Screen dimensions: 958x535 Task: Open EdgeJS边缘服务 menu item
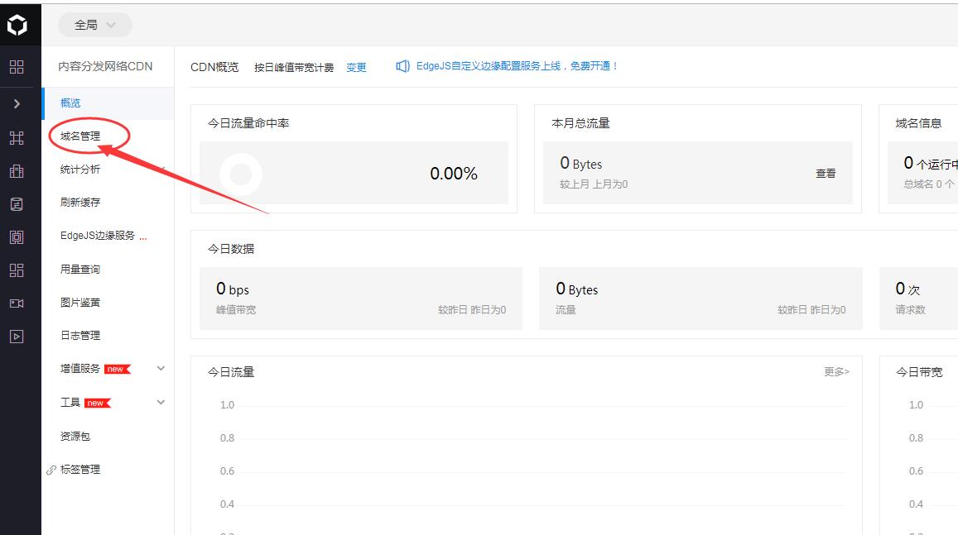coord(97,236)
